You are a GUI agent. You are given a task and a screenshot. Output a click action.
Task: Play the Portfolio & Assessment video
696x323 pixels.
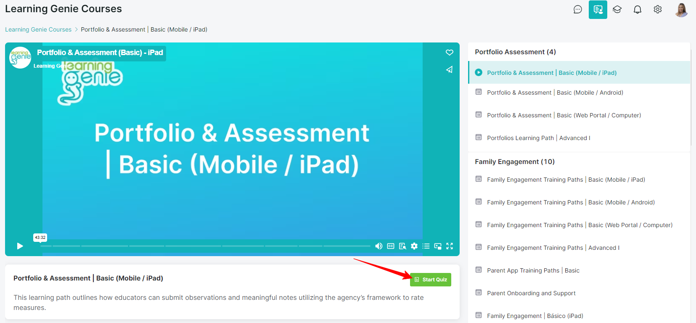tap(20, 246)
